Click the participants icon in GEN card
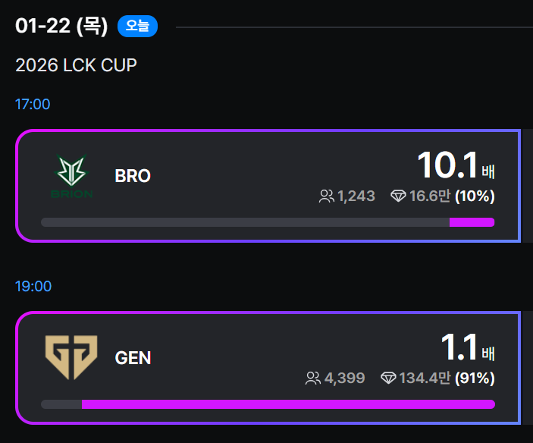 click(x=312, y=378)
